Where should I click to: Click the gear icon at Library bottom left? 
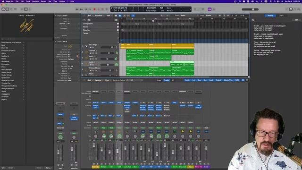coord(3,168)
